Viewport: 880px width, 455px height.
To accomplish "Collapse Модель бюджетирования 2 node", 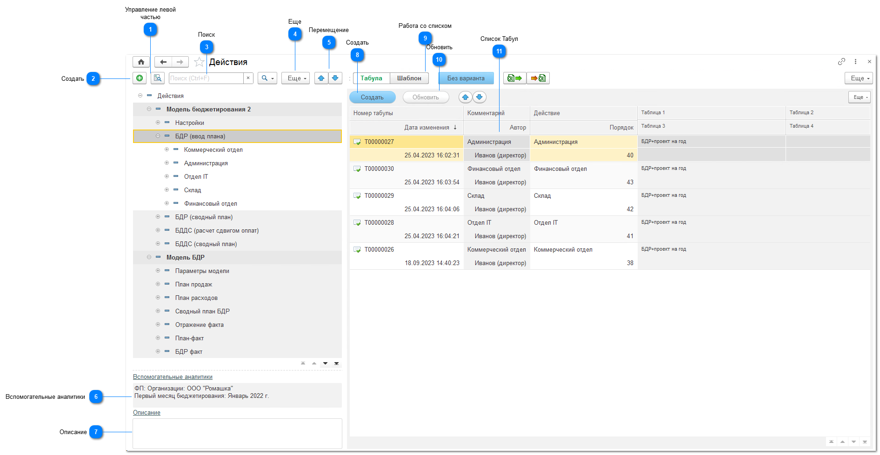I will pyautogui.click(x=149, y=109).
